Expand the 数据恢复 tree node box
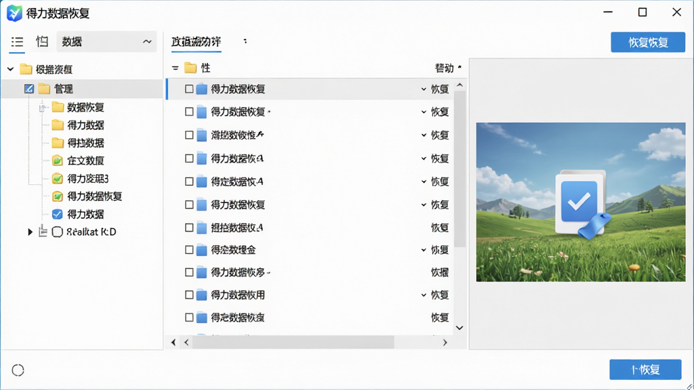694x390 pixels. [43, 108]
